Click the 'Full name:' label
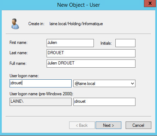The width and height of the screenshot is (157, 136). [x=18, y=63]
